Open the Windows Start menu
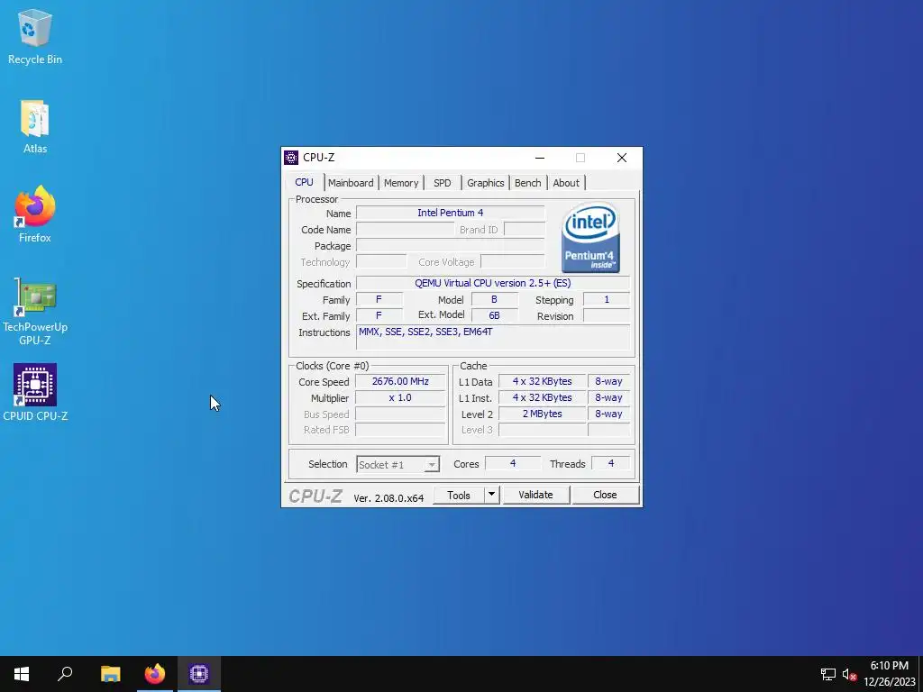Viewport: 923px width, 692px height. pyautogui.click(x=22, y=674)
